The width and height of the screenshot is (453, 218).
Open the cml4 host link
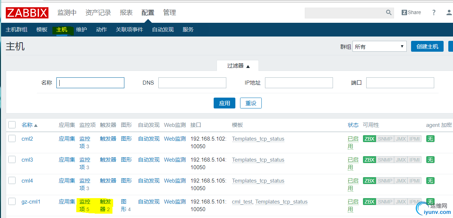tap(27, 181)
